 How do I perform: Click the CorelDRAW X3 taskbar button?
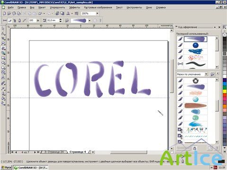click(31, 168)
